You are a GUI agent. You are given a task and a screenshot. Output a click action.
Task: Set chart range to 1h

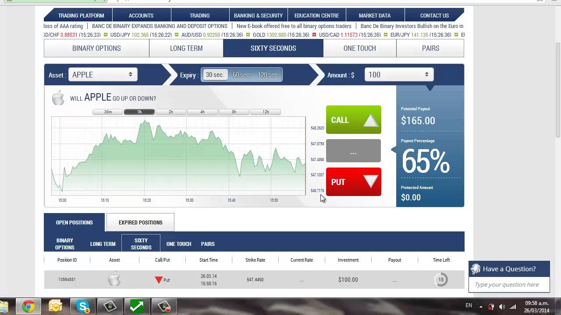tap(139, 112)
